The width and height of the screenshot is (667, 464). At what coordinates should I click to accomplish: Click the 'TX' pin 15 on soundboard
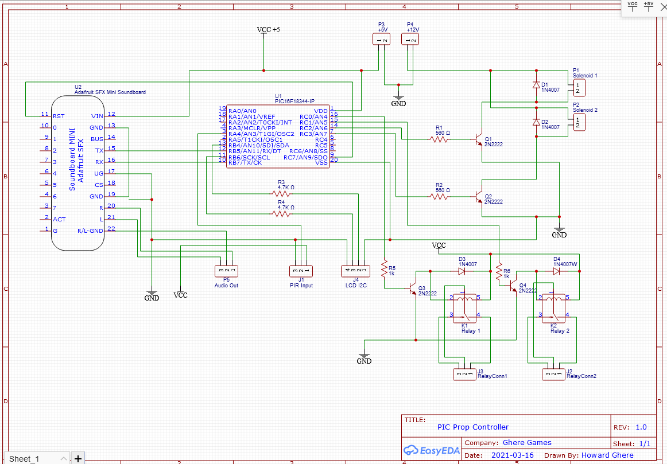pyautogui.click(x=105, y=150)
